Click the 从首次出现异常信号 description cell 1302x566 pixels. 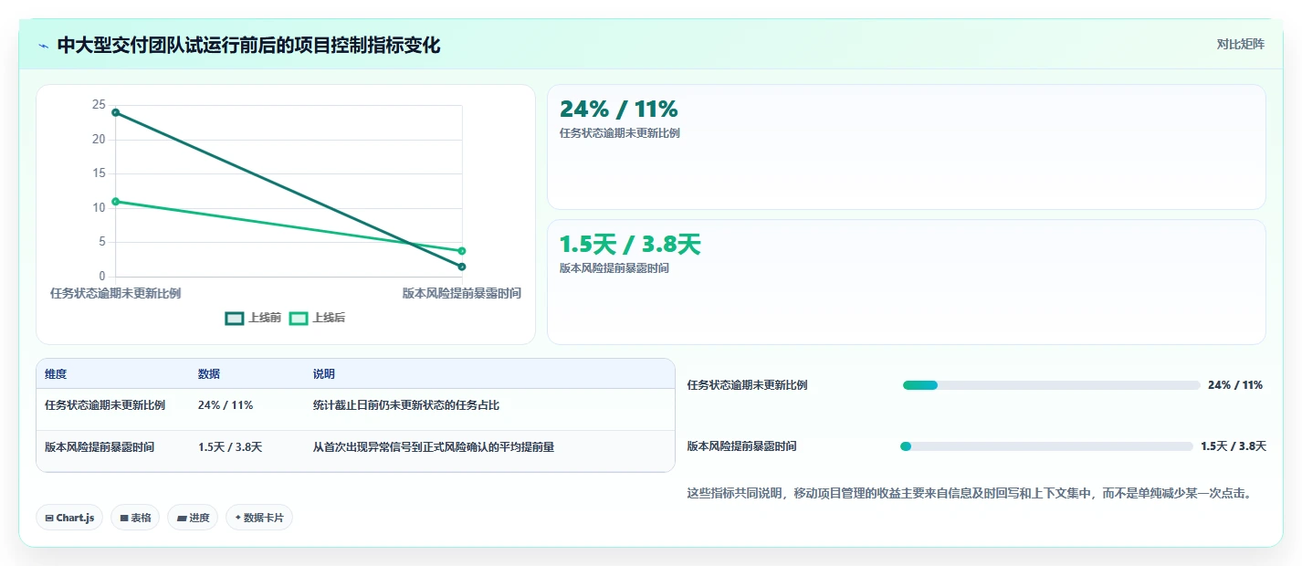(434, 447)
